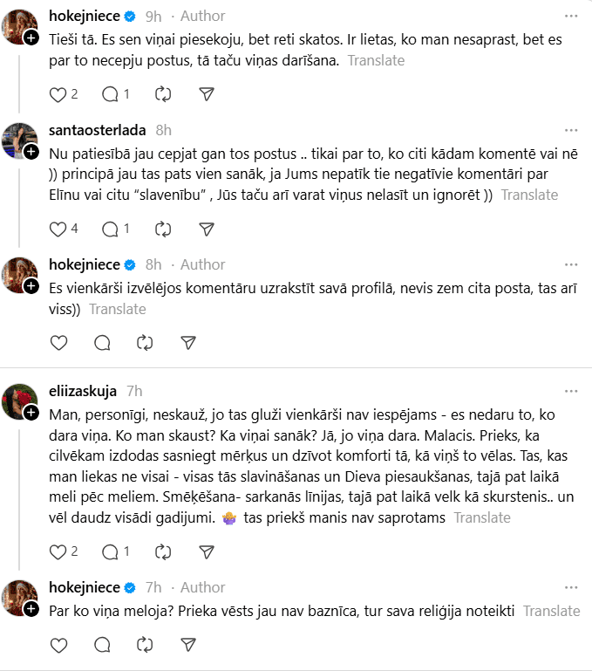Screen dimensions: 592x671
Task: Repost hokejniece's 7h reply
Action: 145,645
